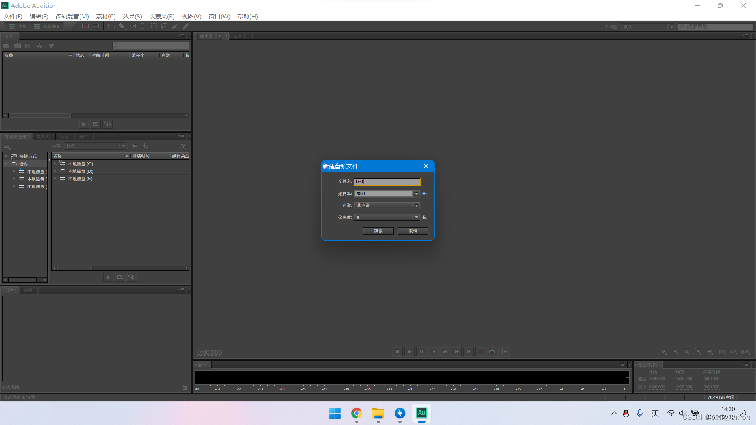
Task: Toggle the spectral frequency display
Action: (85, 26)
